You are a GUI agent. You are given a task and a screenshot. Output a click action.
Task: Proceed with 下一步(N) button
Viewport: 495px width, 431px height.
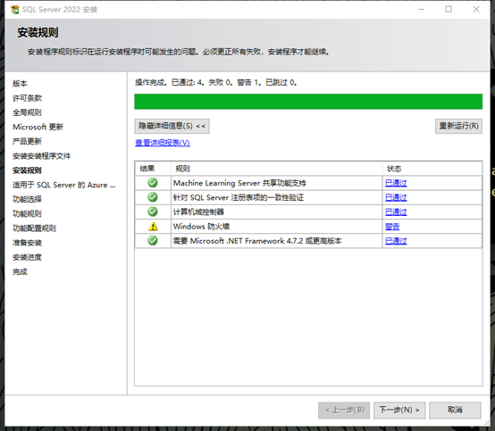pyautogui.click(x=399, y=410)
